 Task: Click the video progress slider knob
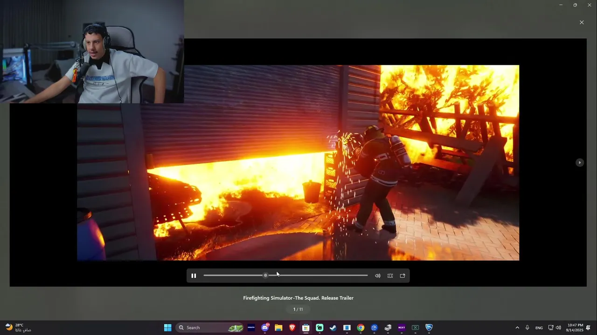[265, 275]
